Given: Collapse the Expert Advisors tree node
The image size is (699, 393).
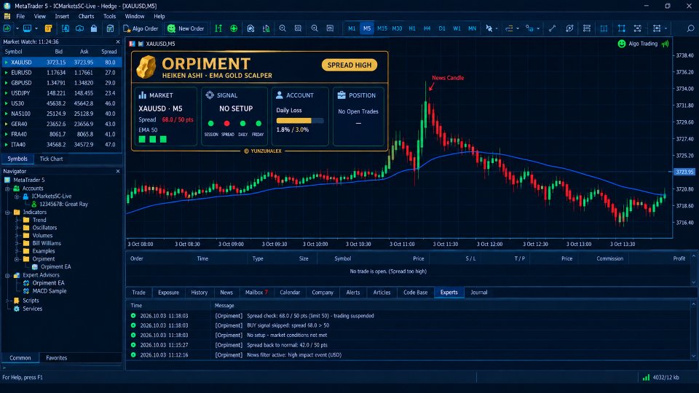Looking at the screenshot, I should pyautogui.click(x=7, y=275).
